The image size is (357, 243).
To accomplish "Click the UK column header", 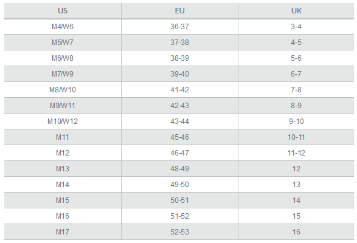I will click(296, 11).
